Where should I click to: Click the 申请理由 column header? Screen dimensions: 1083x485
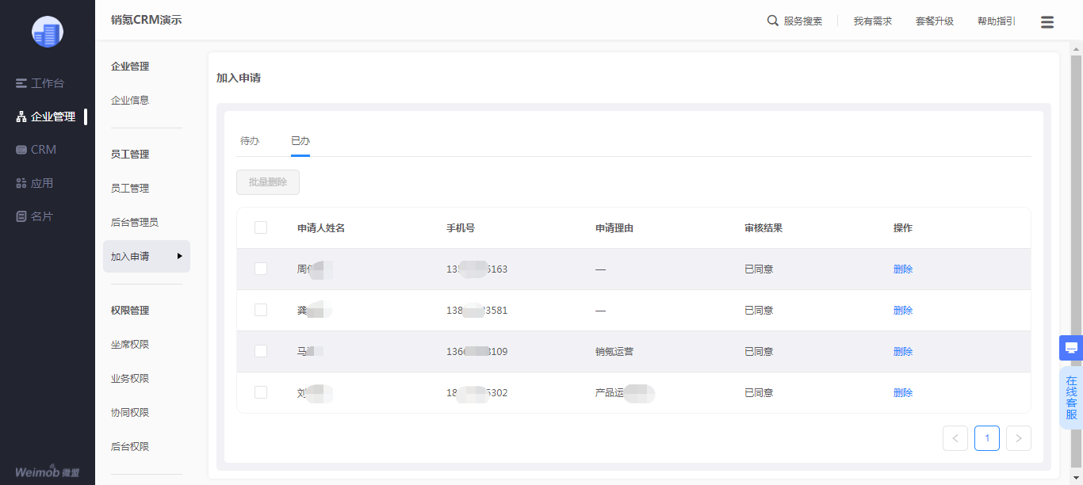(614, 228)
